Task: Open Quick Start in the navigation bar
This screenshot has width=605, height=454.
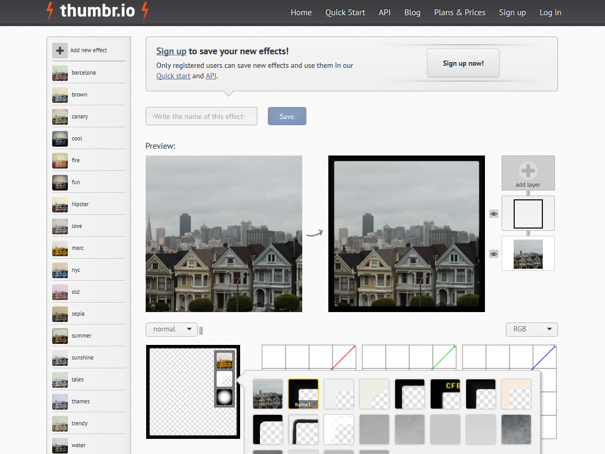Action: point(345,13)
